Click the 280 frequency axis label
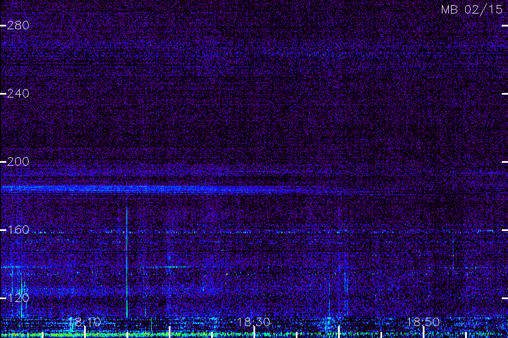The width and height of the screenshot is (508, 338). pos(18,25)
